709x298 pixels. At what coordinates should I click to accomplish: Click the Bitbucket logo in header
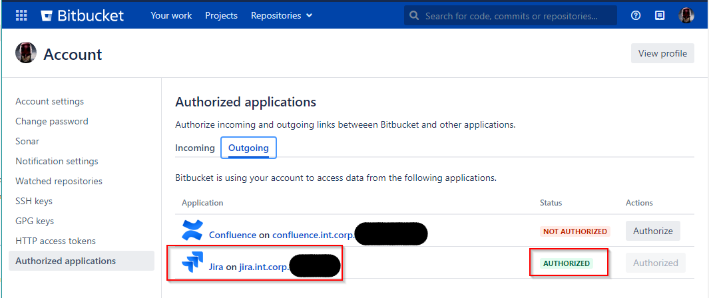[x=82, y=15]
